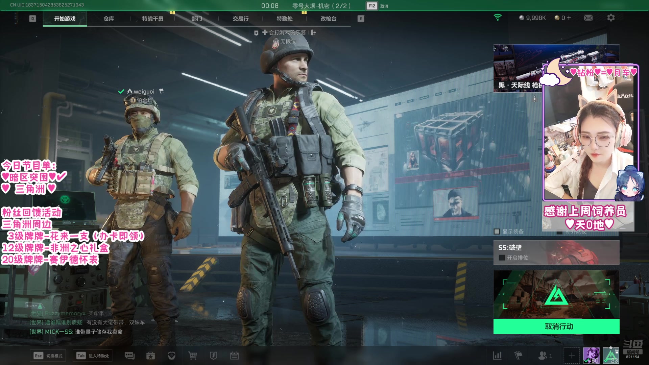Click the map selection thumbnail with triangle logo

pyautogui.click(x=556, y=294)
